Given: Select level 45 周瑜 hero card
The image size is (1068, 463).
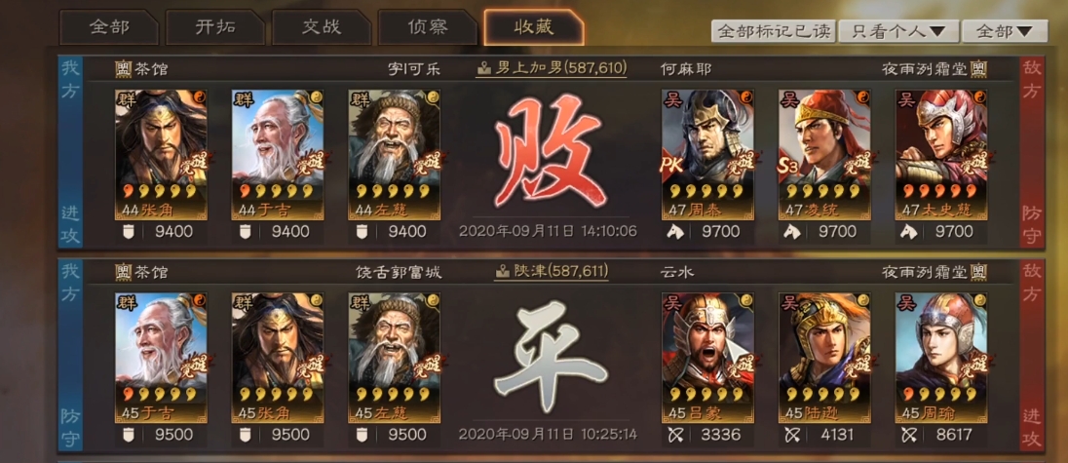Looking at the screenshot, I should pyautogui.click(x=941, y=358).
